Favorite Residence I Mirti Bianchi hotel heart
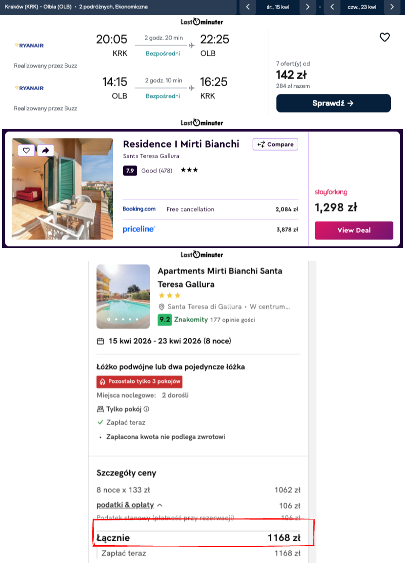 pyautogui.click(x=26, y=151)
